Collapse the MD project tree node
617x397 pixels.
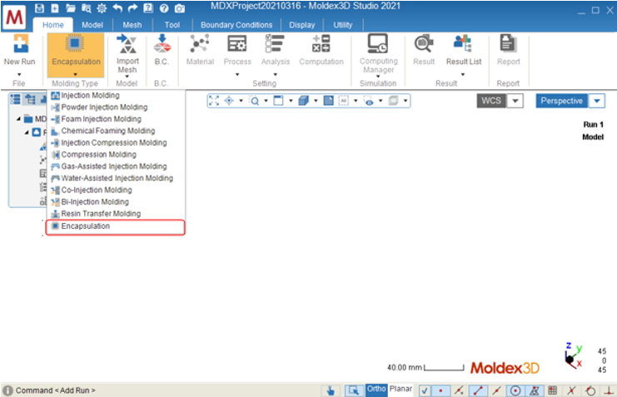coord(18,119)
